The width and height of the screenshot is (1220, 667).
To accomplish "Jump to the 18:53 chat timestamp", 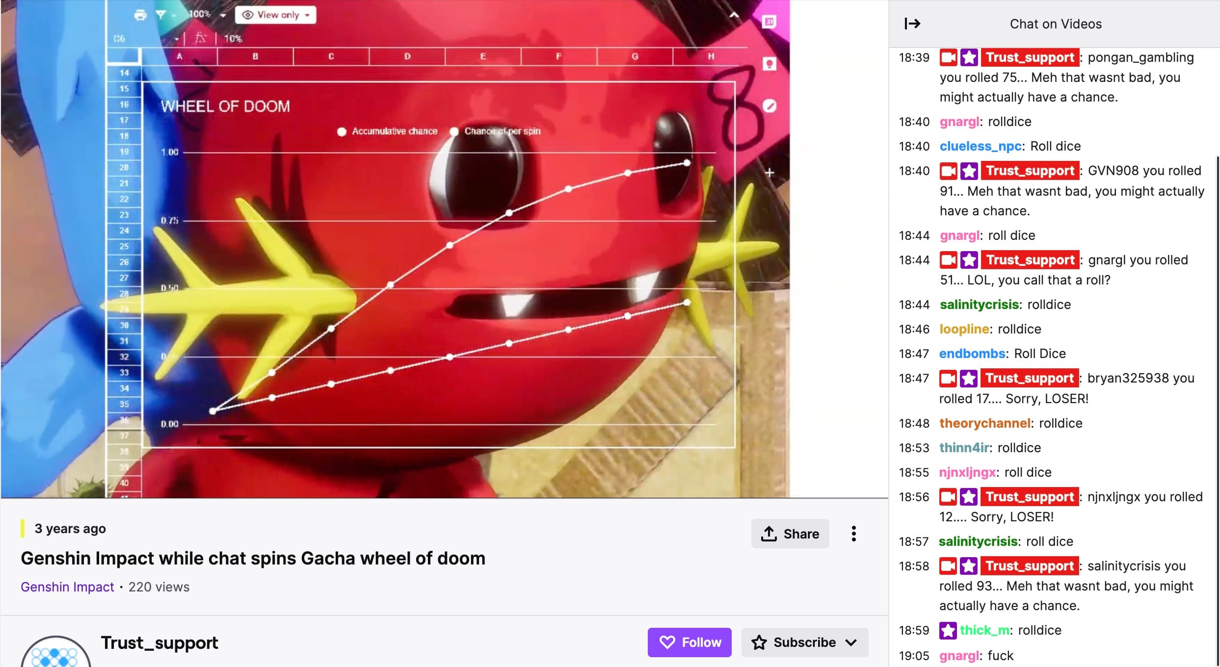I will coord(914,448).
